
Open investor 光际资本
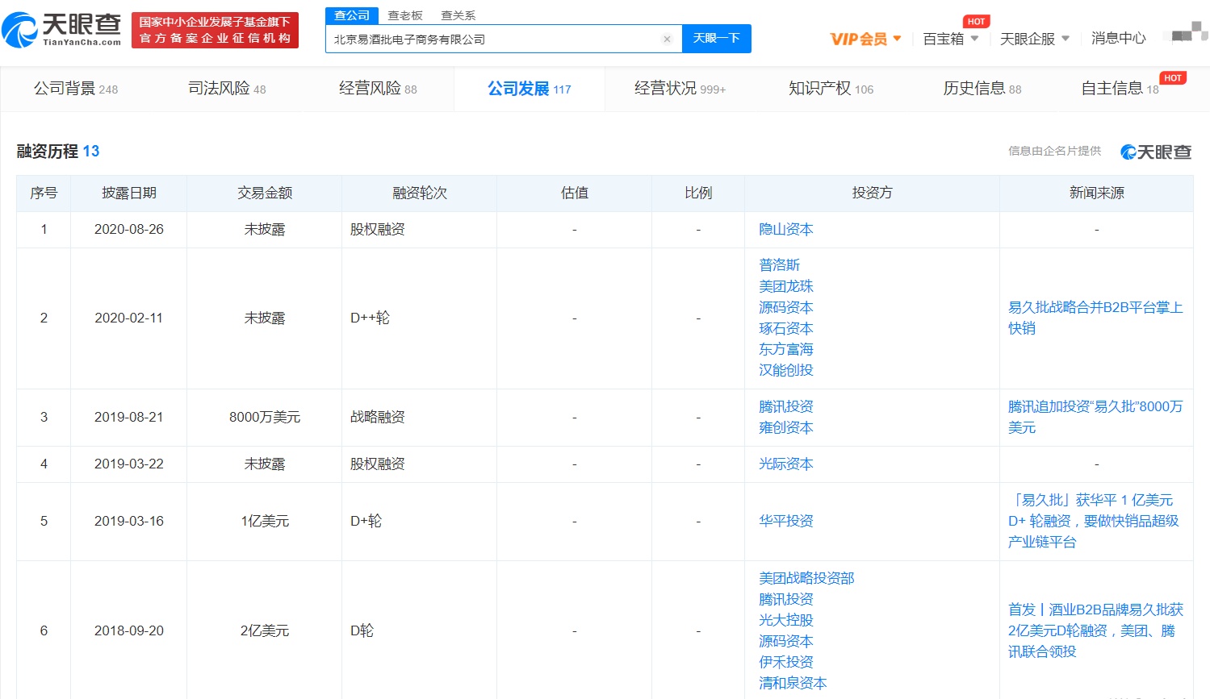coord(785,464)
